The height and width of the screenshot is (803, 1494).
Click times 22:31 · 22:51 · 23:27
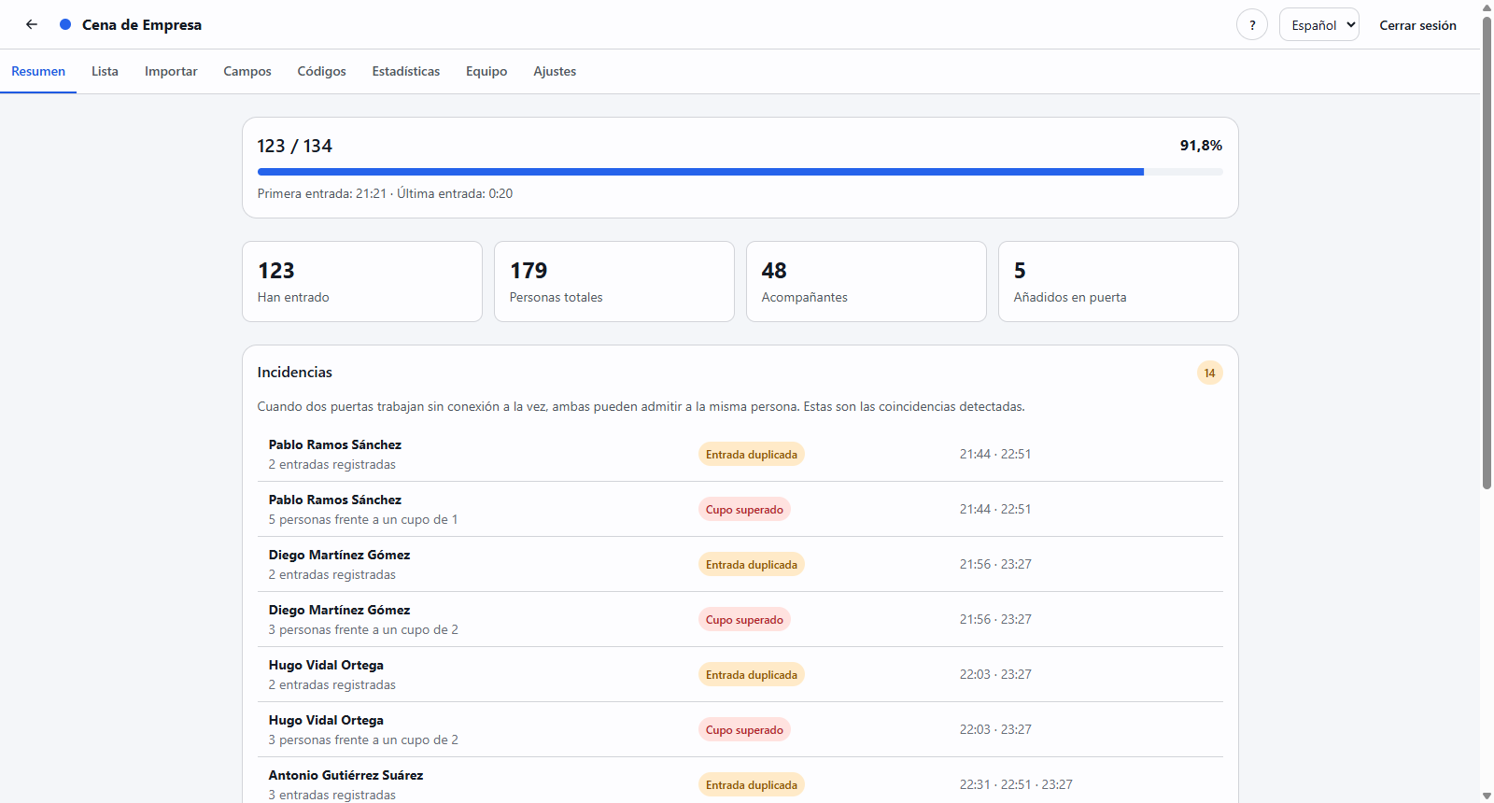[x=1016, y=784]
